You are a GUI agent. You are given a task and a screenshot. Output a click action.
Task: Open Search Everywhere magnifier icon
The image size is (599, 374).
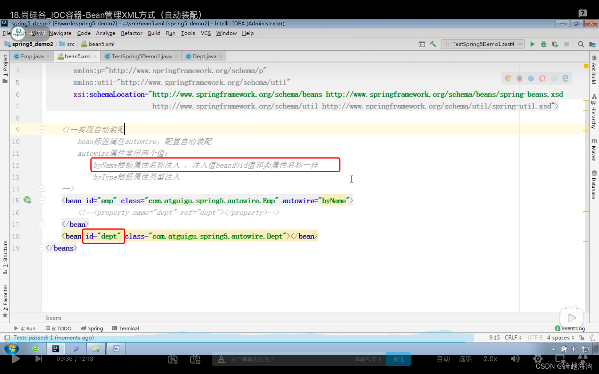point(581,44)
